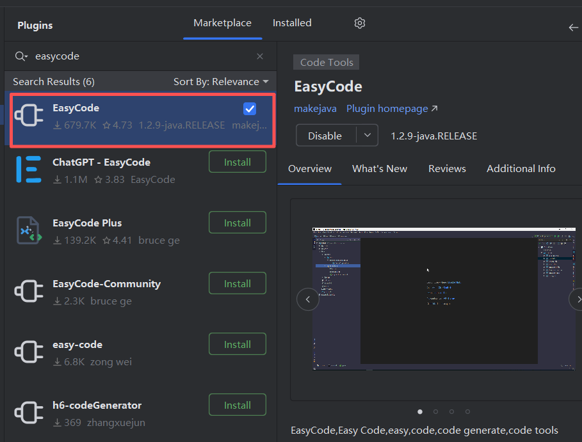Expand the Disable button dropdown arrow
Image resolution: width=582 pixels, height=442 pixels.
click(x=367, y=136)
